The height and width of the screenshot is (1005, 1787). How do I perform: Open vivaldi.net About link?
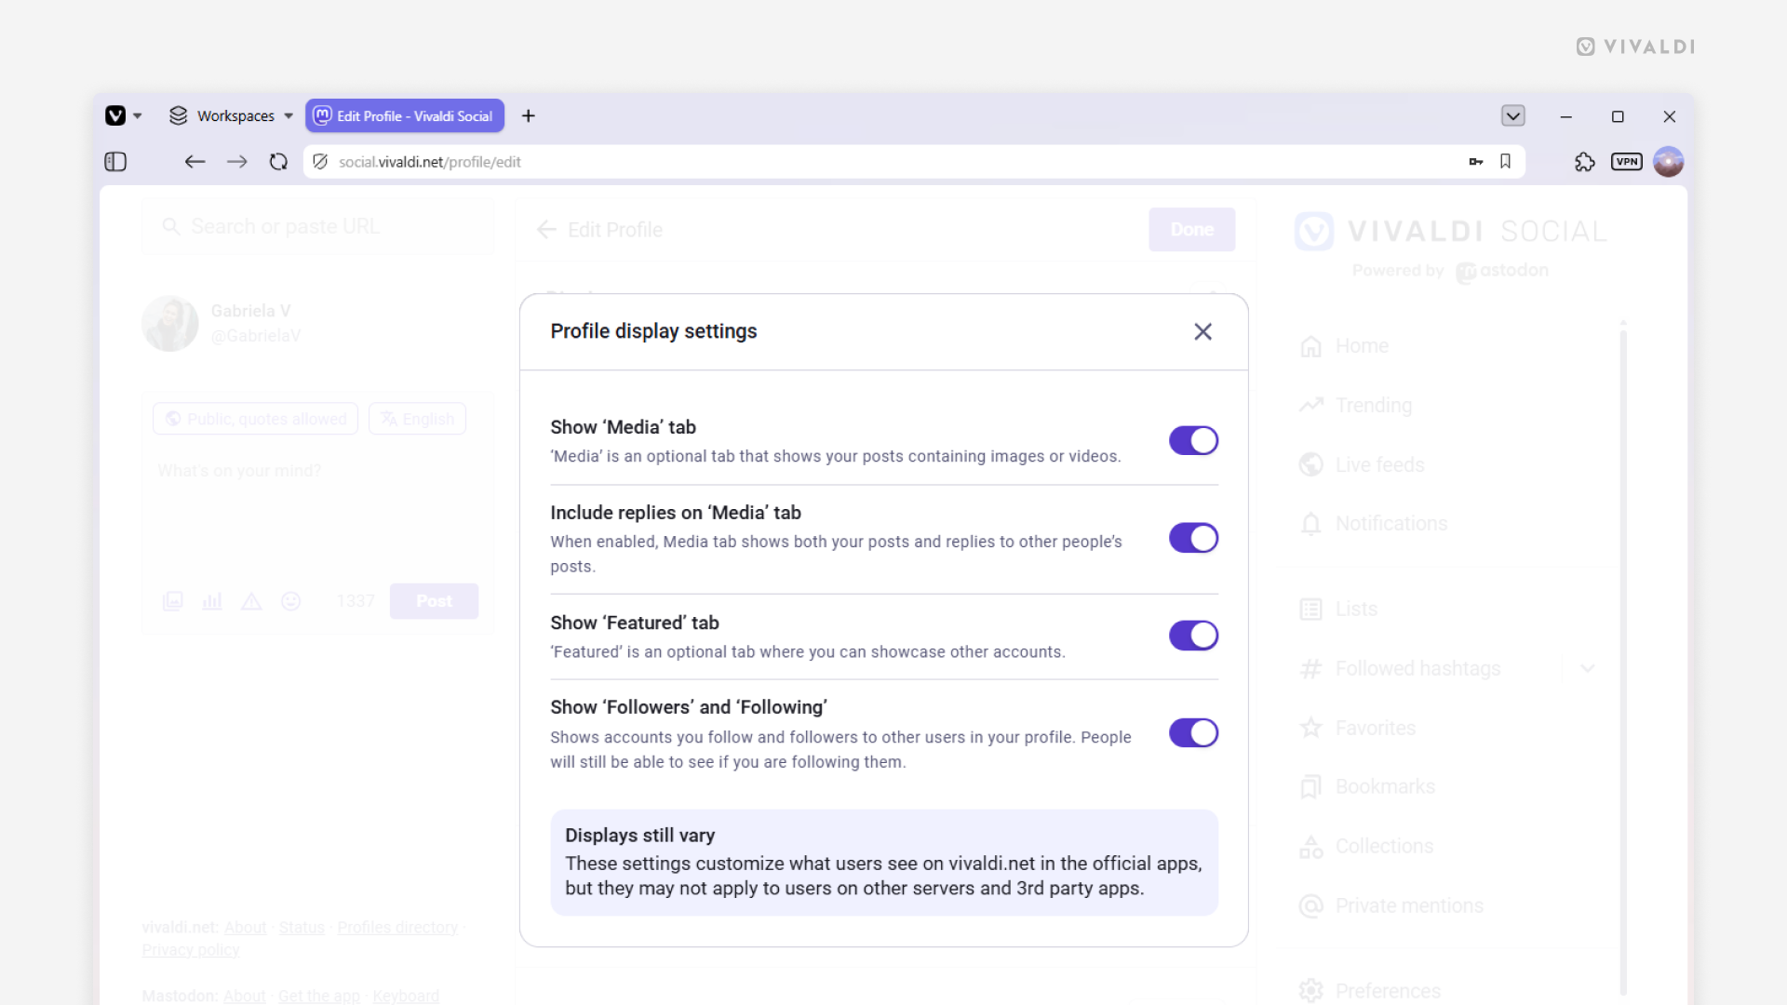246,929
